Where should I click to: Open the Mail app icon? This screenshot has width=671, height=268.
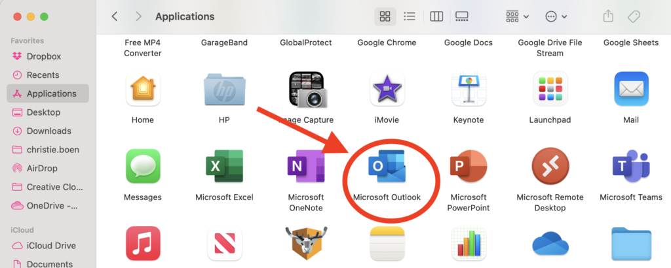631,89
